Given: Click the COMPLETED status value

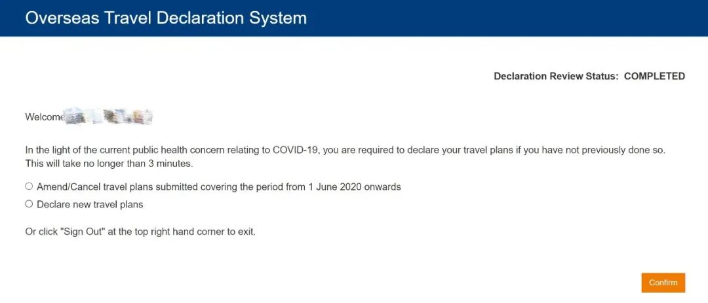Looking at the screenshot, I should coord(654,77).
